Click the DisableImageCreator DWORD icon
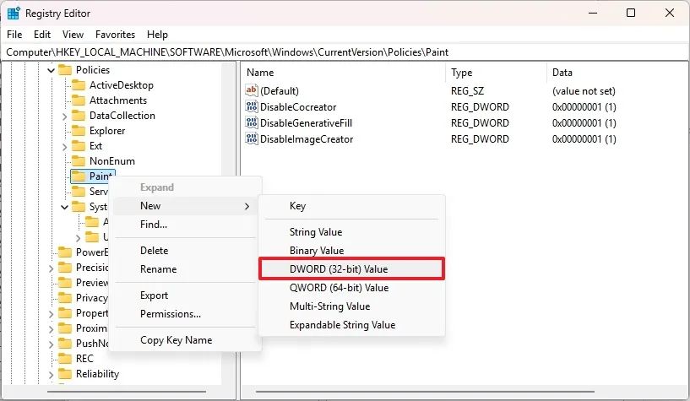The width and height of the screenshot is (690, 401). pos(251,139)
